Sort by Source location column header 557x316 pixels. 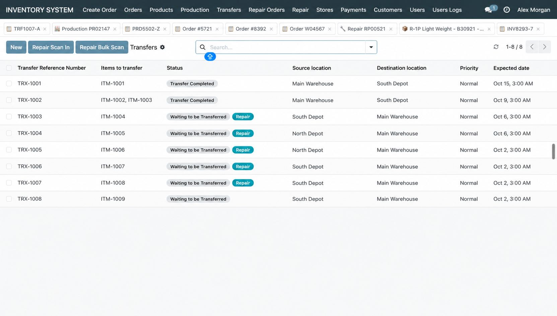click(311, 68)
